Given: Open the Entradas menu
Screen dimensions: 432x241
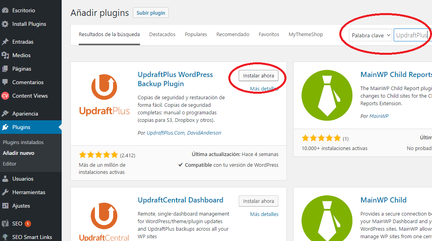Looking at the screenshot, I should [x=23, y=42].
